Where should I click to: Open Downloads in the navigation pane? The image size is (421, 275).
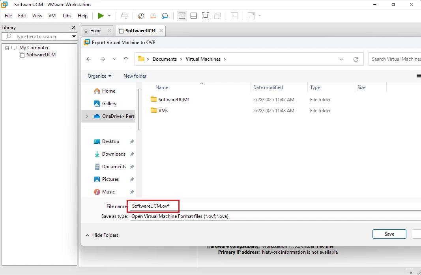coord(114,154)
